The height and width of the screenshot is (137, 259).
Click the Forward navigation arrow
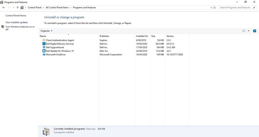tap(9, 7)
